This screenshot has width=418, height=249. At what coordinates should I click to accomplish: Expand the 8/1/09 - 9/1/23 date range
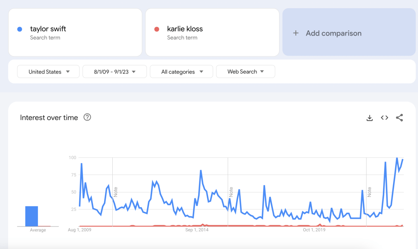[114, 72]
